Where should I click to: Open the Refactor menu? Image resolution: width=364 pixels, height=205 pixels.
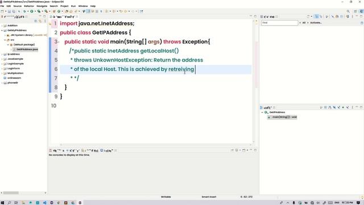click(29, 6)
